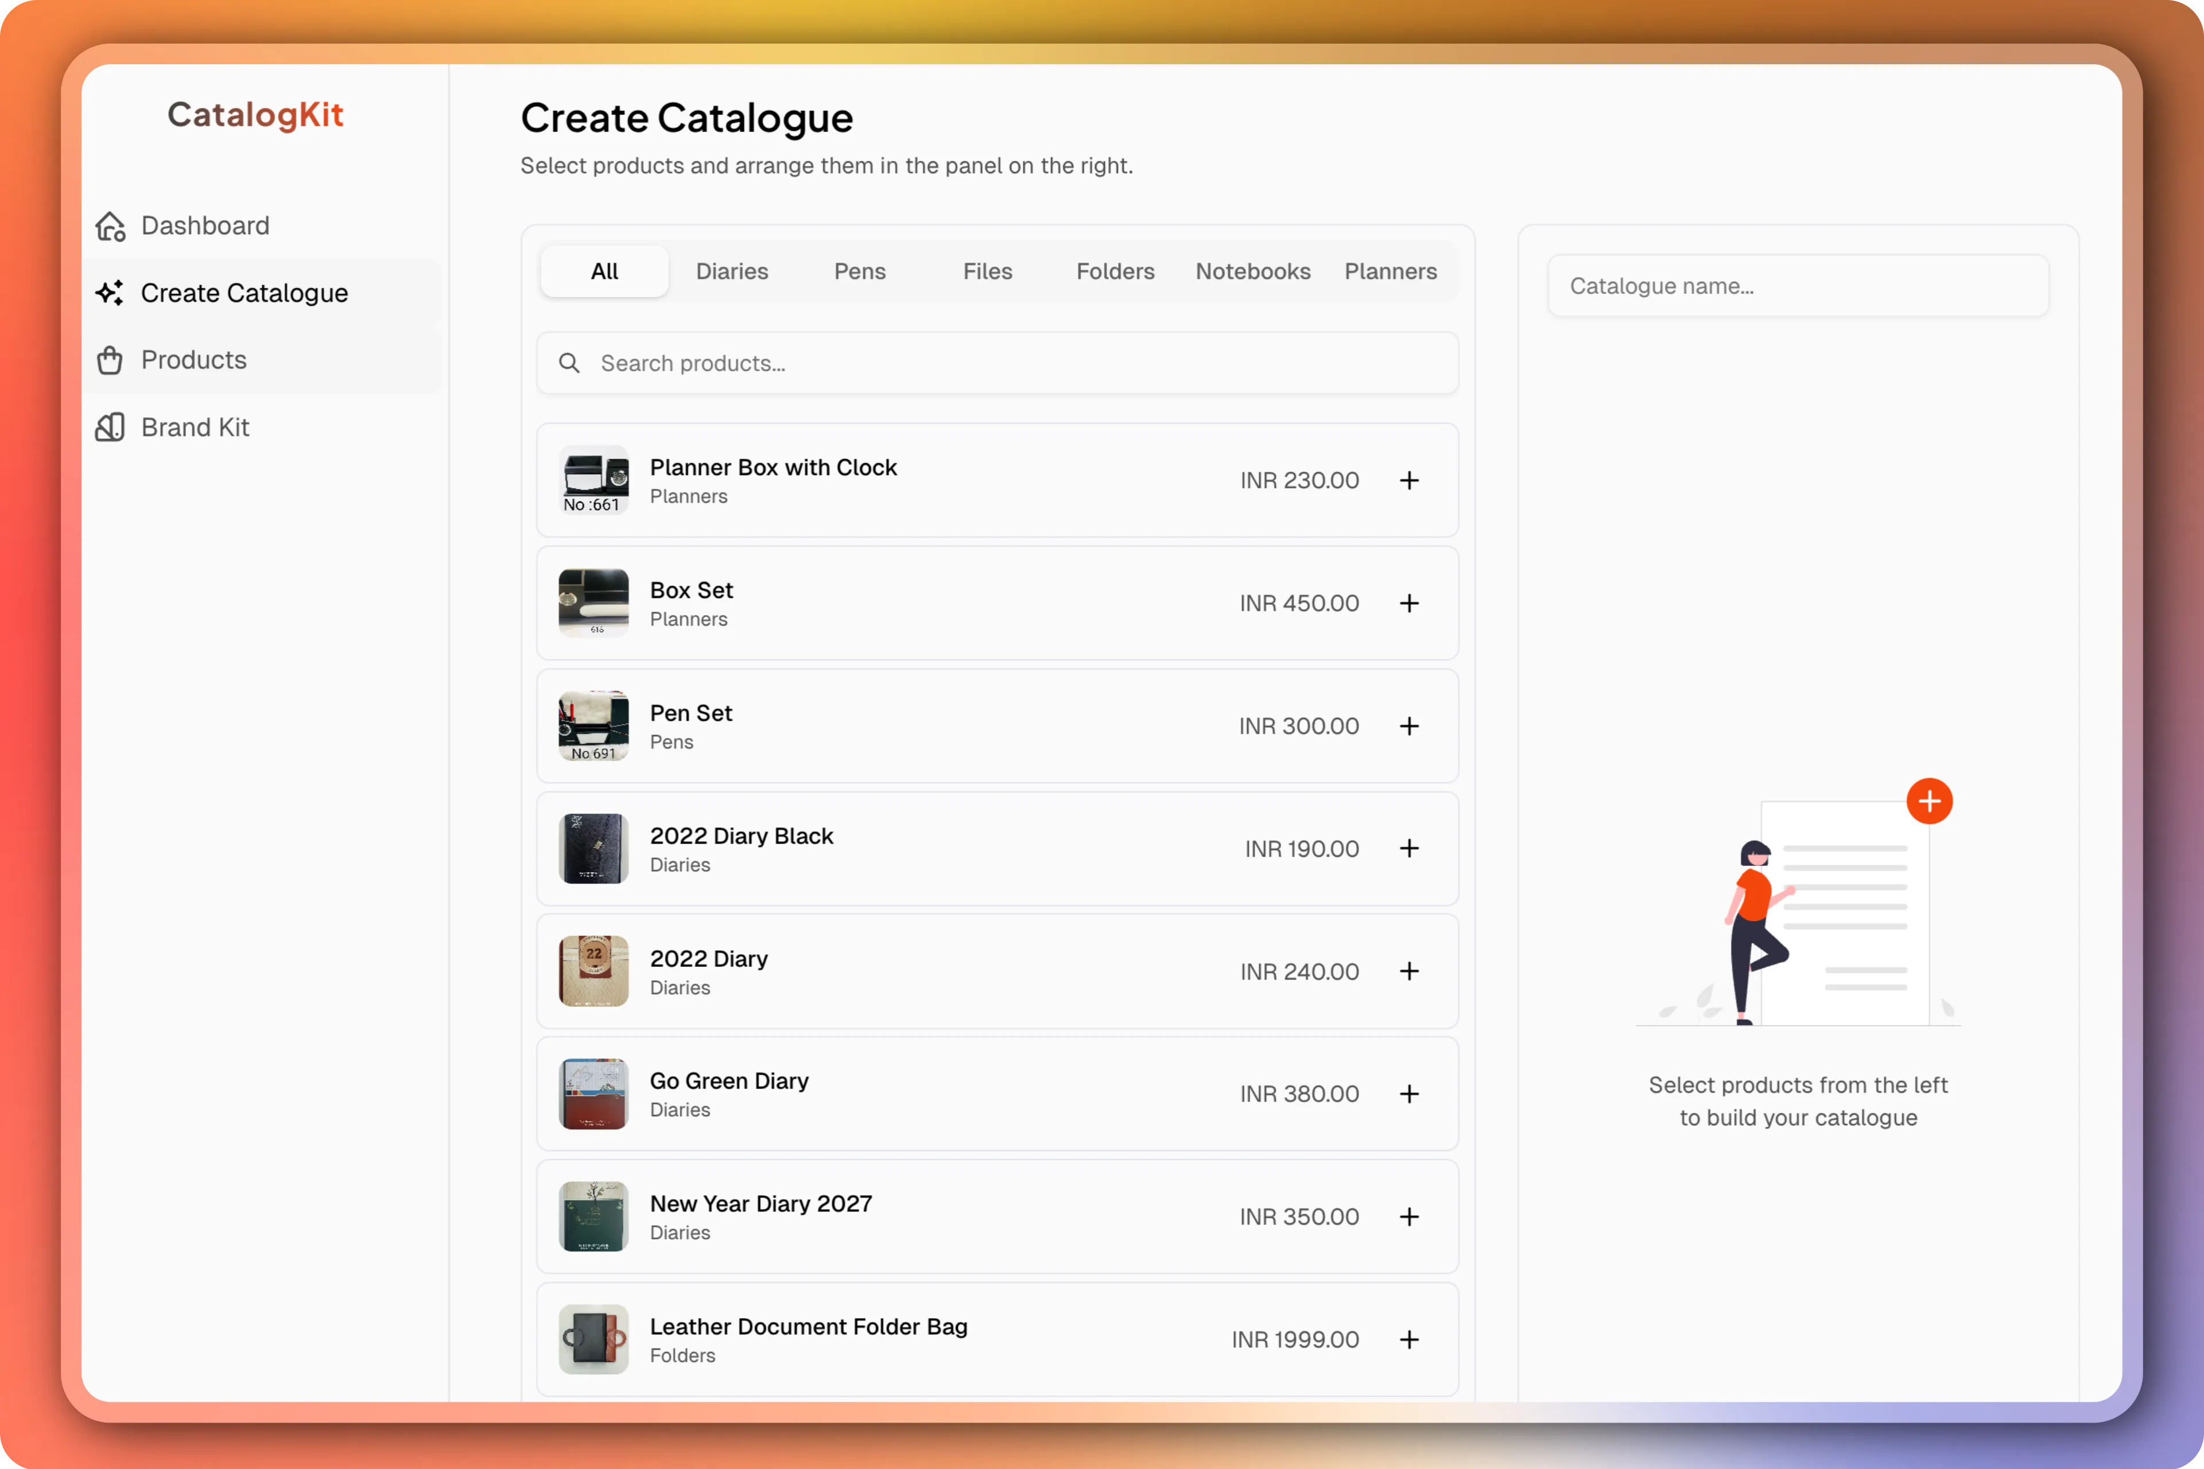
Task: Click the price 'INR 300.00'
Action: click(x=1299, y=726)
